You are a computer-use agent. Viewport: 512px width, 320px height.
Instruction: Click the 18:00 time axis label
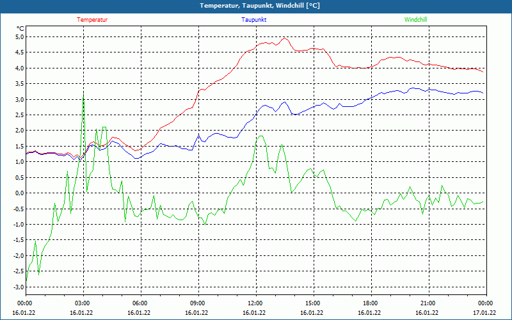click(371, 303)
